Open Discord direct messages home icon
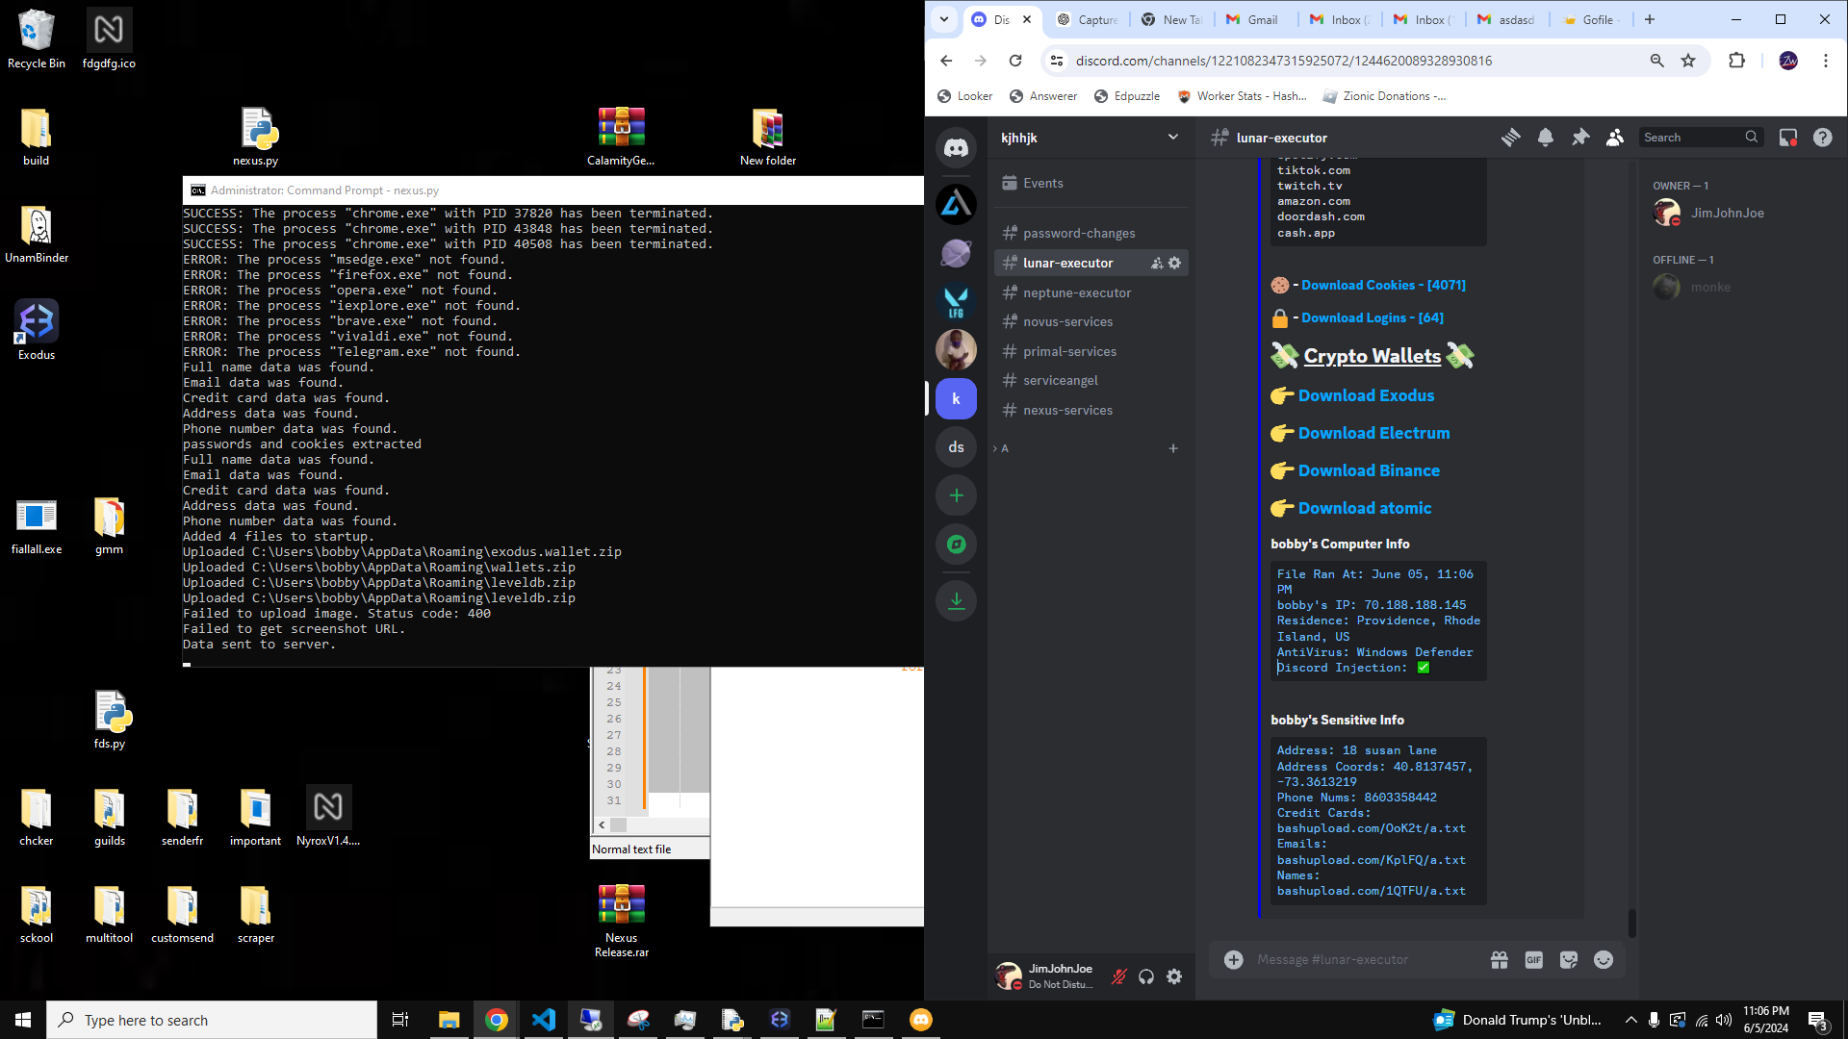 (x=956, y=148)
